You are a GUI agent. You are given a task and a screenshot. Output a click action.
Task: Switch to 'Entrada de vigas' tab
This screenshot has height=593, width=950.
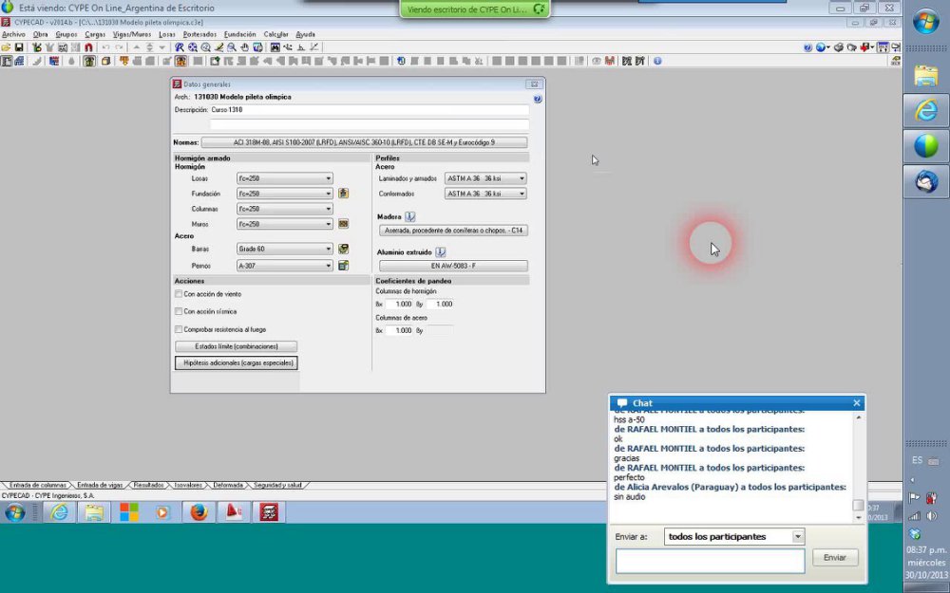[100, 485]
